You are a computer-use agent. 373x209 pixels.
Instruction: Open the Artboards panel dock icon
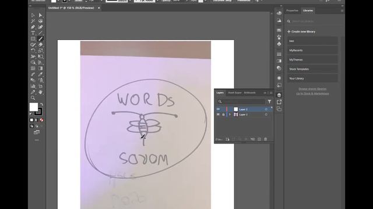(279, 109)
